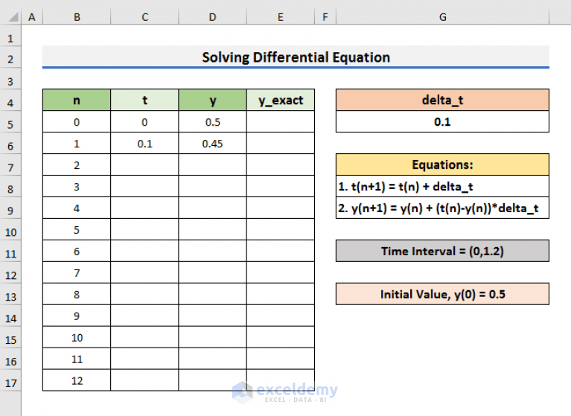
Task: Select the orange delta_t label cell
Action: coord(442,100)
